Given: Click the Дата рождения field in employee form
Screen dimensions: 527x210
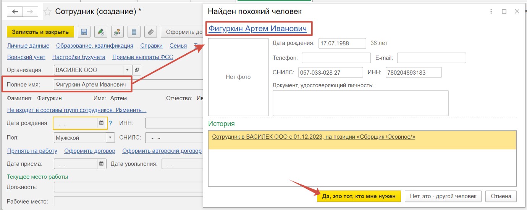Looking at the screenshot, I should (76, 123).
